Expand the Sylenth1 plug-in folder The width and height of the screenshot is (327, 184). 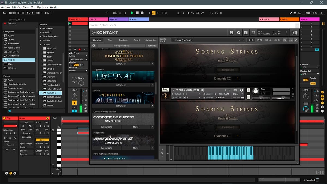pyautogui.click(x=41, y=32)
